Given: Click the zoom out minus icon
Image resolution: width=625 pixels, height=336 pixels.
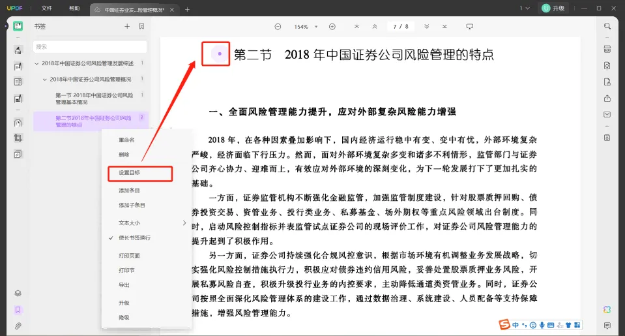Looking at the screenshot, I should click(278, 27).
